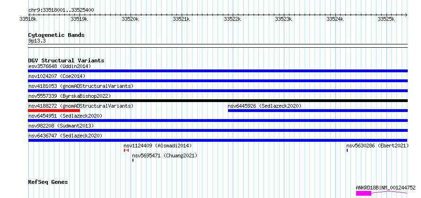
Task: Select the blue bar under nsv6445926
Action: (x=318, y=111)
